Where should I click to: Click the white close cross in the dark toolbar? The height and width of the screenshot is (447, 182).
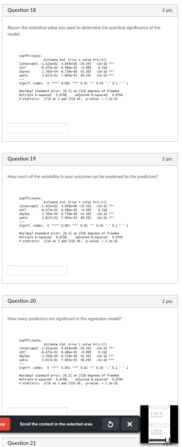click(130, 424)
